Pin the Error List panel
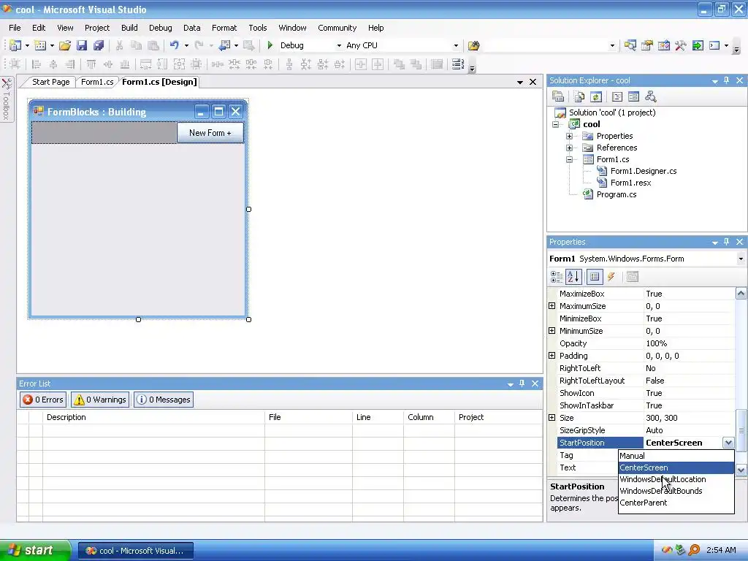 coord(522,383)
